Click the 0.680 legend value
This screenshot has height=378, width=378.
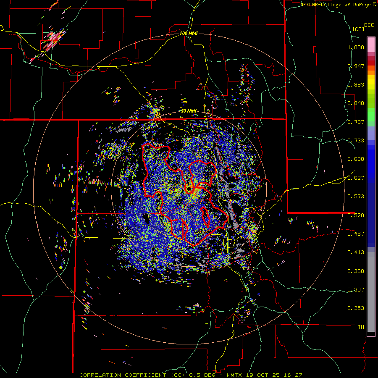[356, 159]
